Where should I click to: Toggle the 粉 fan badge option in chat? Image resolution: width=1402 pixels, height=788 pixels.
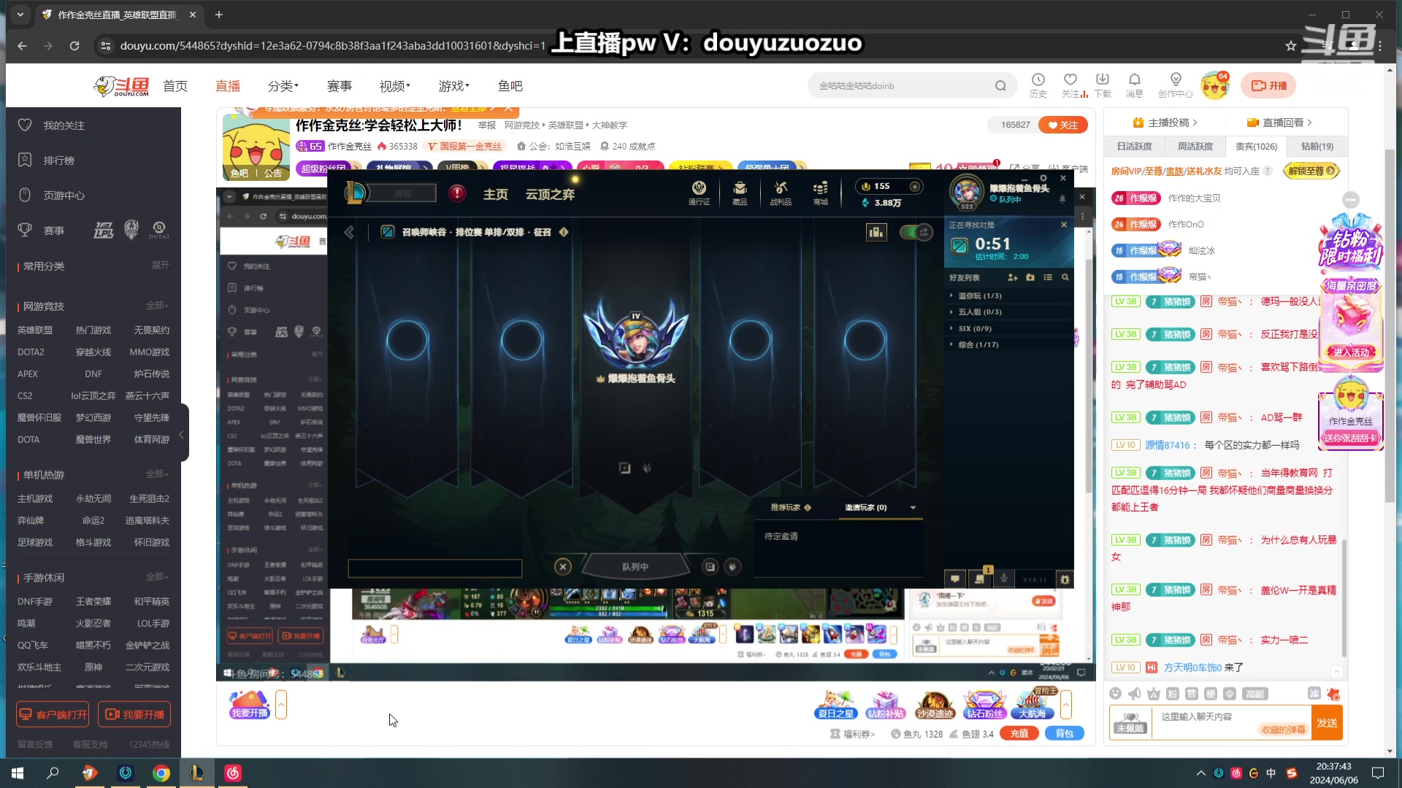1173,693
